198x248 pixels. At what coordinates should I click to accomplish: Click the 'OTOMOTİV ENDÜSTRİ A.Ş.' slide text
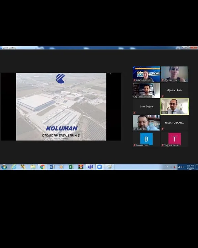61,135
